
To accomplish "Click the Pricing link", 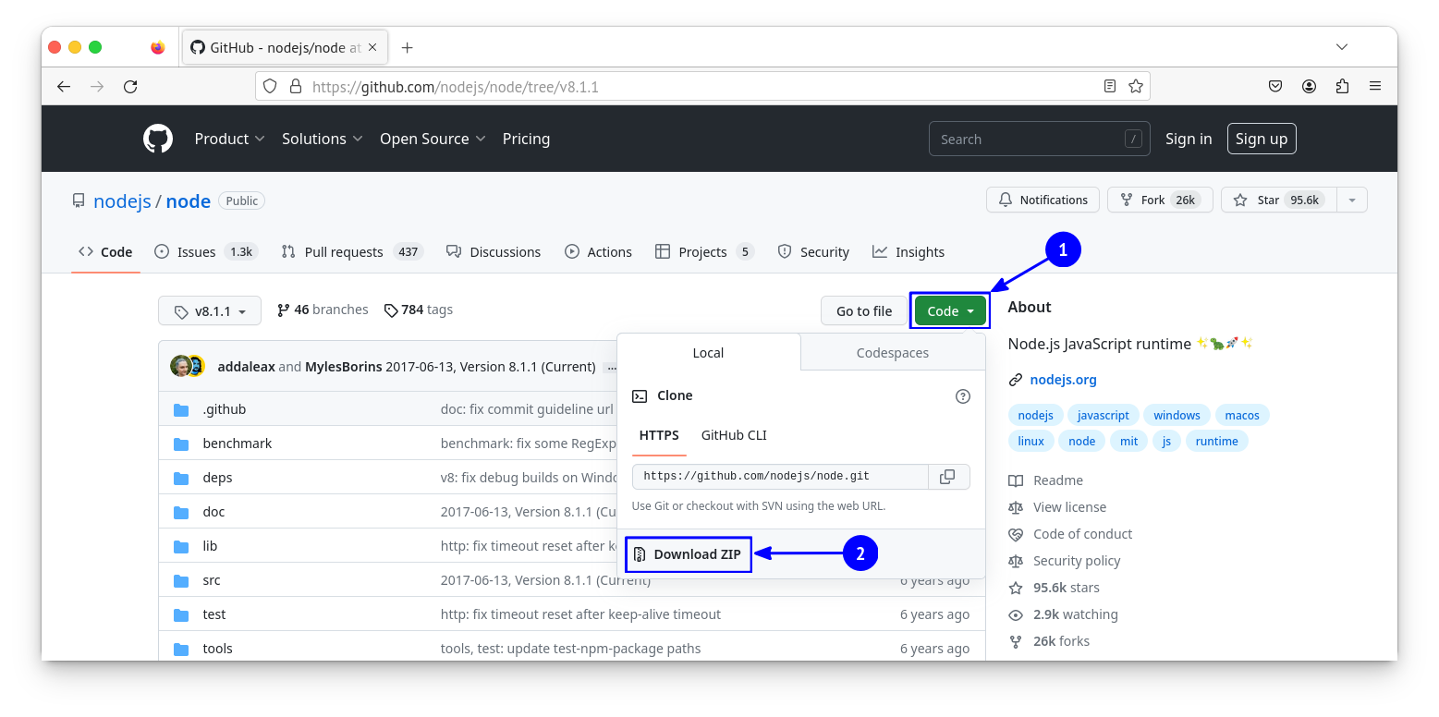I will [526, 139].
